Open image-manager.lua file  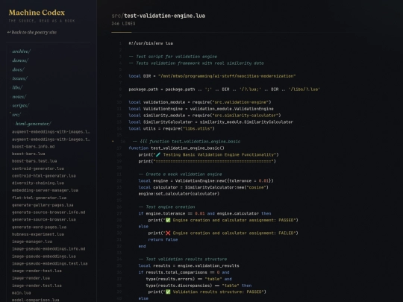click(32, 242)
